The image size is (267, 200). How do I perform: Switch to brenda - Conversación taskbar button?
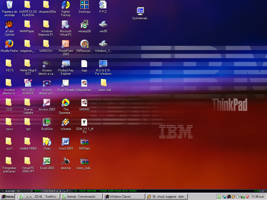click(x=82, y=197)
